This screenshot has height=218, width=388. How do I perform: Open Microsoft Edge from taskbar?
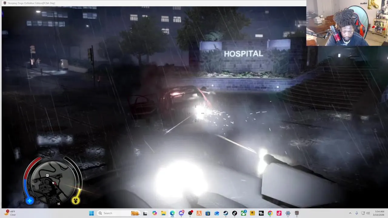(172, 213)
